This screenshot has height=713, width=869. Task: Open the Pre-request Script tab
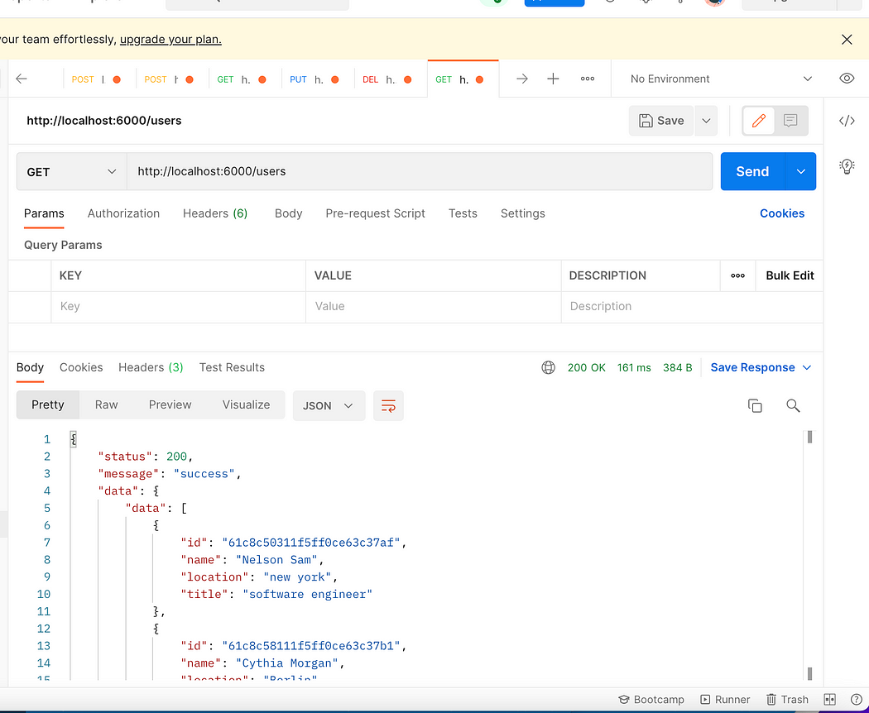(x=375, y=213)
